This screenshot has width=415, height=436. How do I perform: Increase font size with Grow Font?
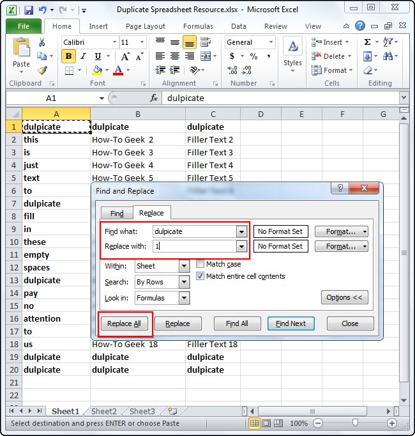pyautogui.click(x=125, y=56)
